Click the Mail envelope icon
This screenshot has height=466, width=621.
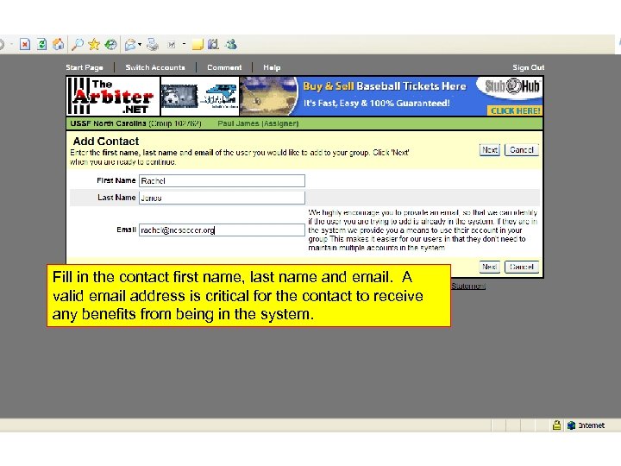130,44
